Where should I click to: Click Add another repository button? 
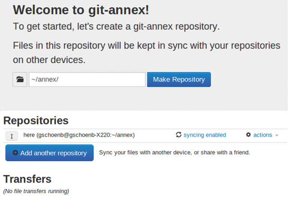(x=49, y=152)
